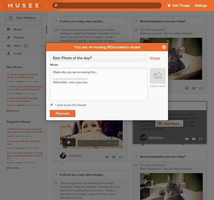Comment on the first cat photo post
214x200 pixels.
(194, 89)
